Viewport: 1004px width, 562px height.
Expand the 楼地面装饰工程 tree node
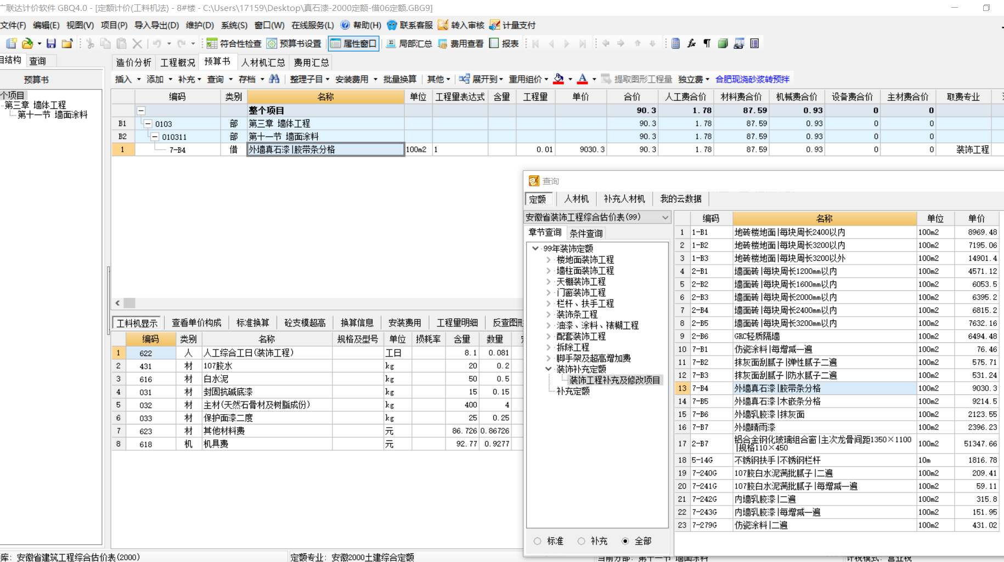[x=549, y=260]
